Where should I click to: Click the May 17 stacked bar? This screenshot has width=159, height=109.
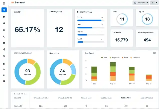pos(132,74)
